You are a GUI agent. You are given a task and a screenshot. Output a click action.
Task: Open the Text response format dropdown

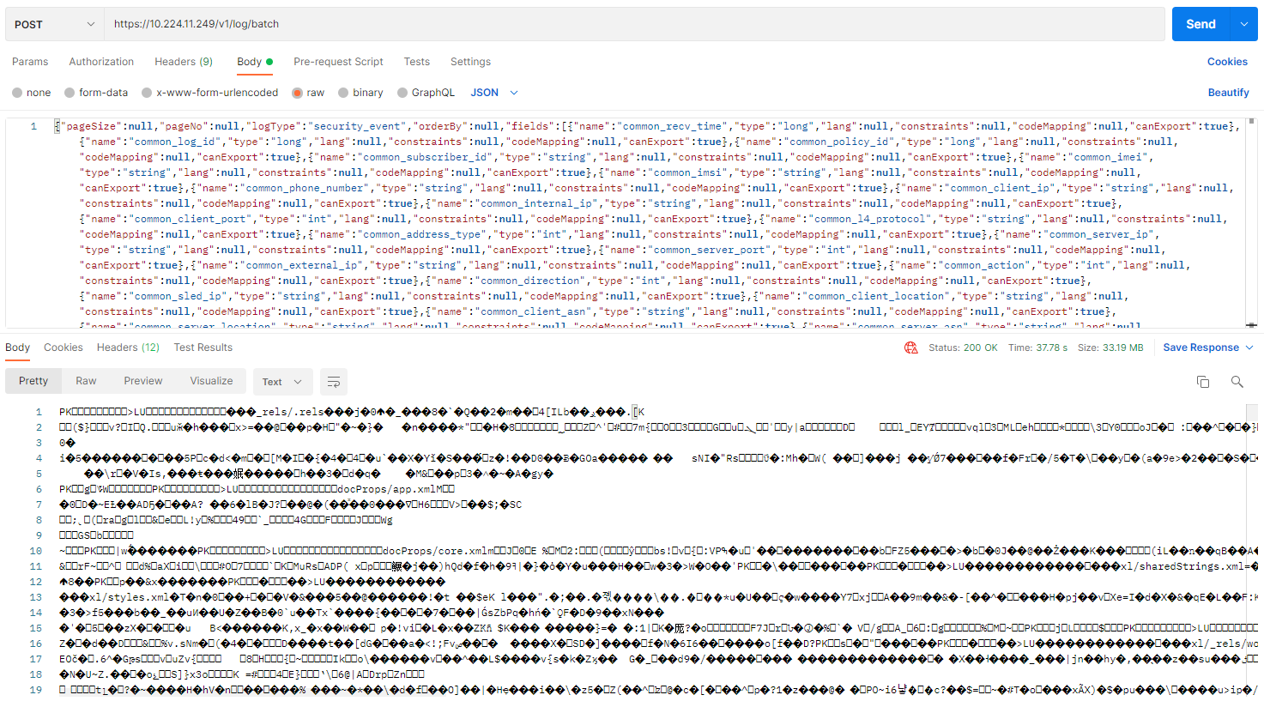pyautogui.click(x=282, y=382)
